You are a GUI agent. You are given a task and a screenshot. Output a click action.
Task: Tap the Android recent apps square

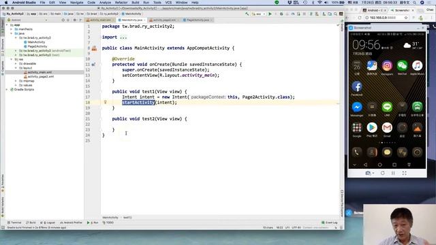(394, 165)
